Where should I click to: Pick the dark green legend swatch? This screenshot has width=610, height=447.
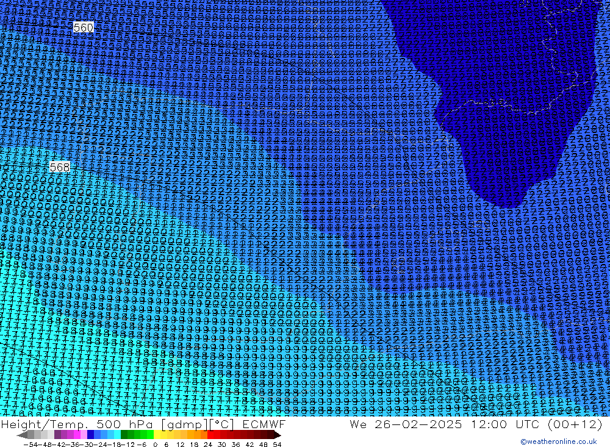tap(124, 435)
